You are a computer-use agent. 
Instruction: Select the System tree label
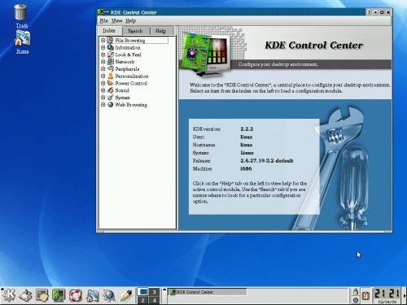pos(122,98)
